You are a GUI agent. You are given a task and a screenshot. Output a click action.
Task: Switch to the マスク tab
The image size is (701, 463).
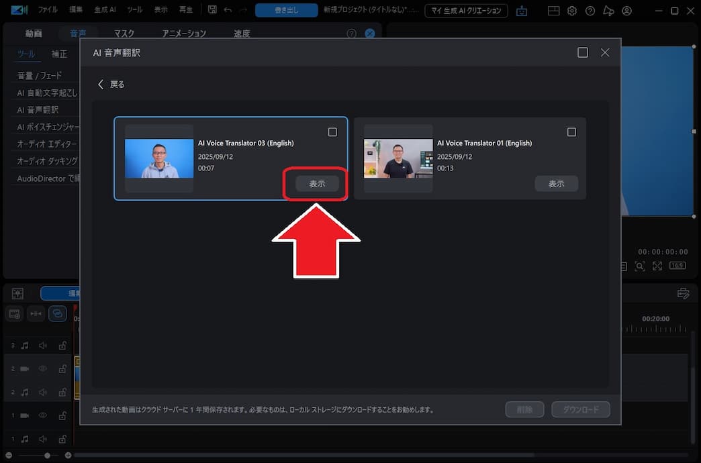pyautogui.click(x=124, y=32)
